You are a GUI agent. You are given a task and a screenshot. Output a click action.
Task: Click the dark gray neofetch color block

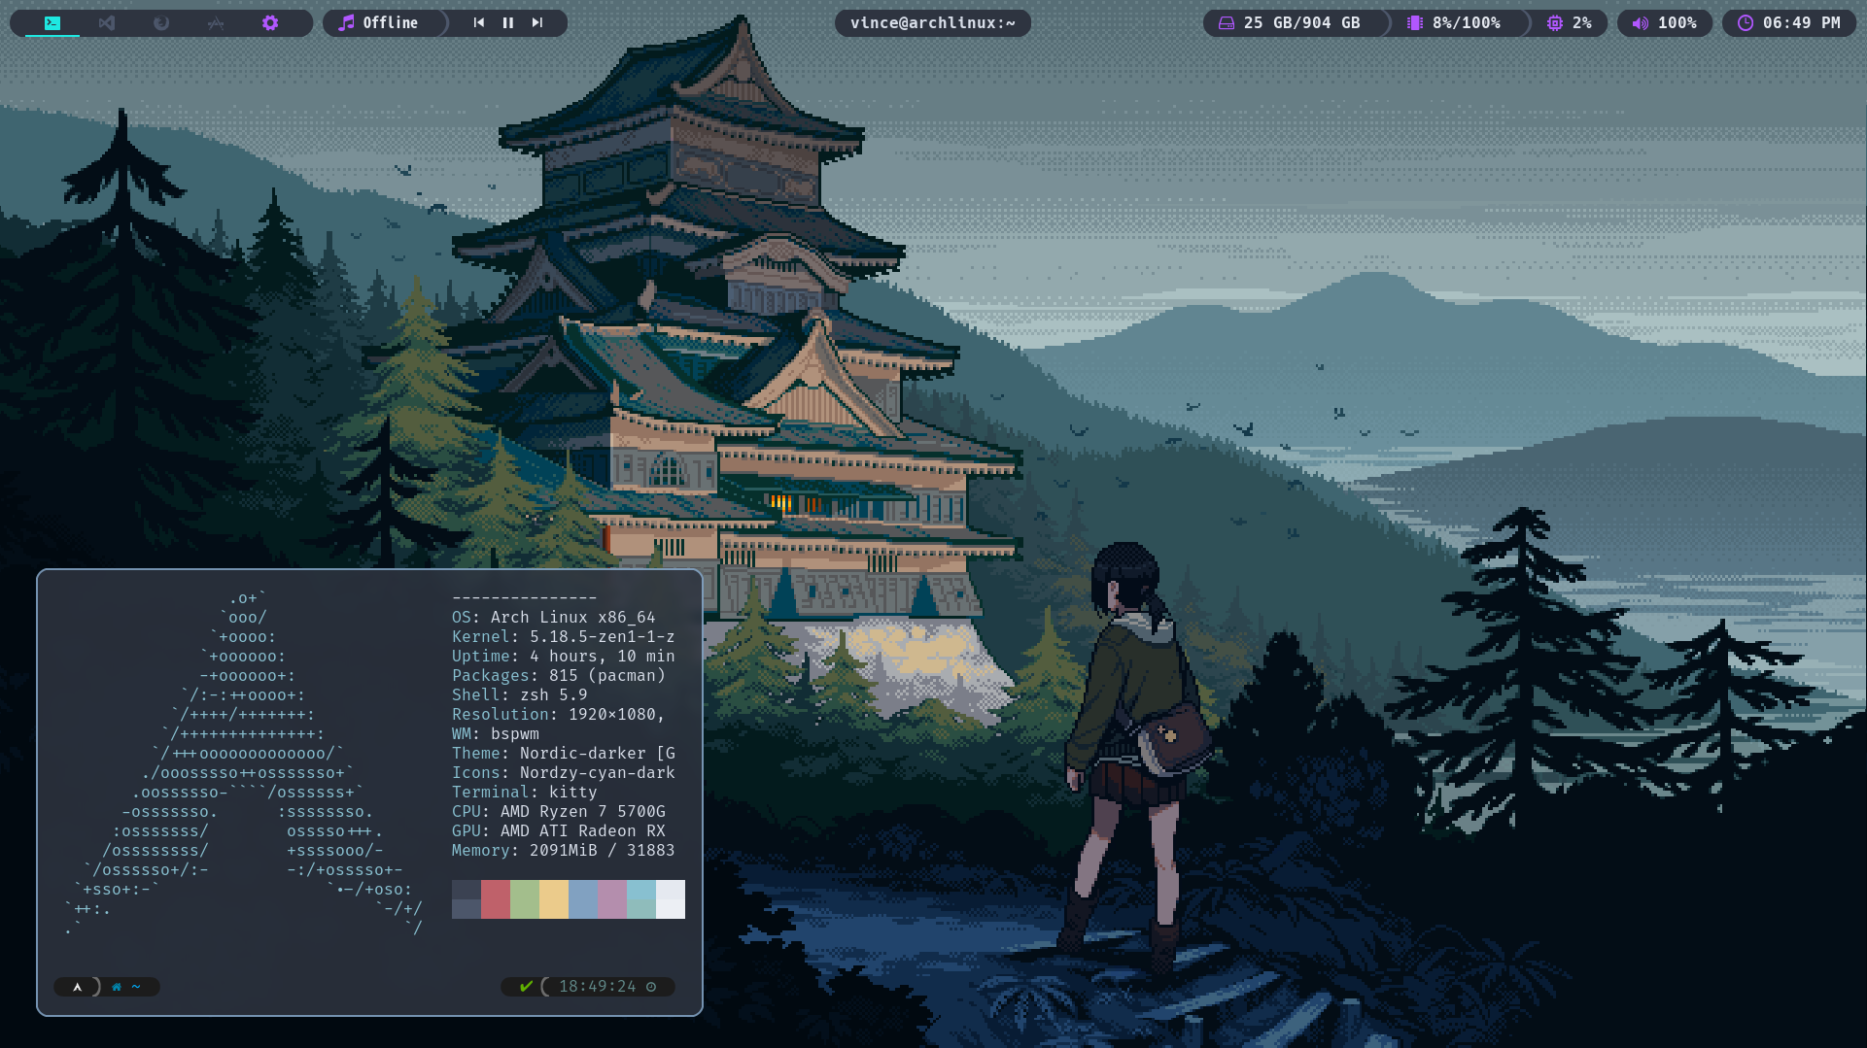tap(467, 899)
